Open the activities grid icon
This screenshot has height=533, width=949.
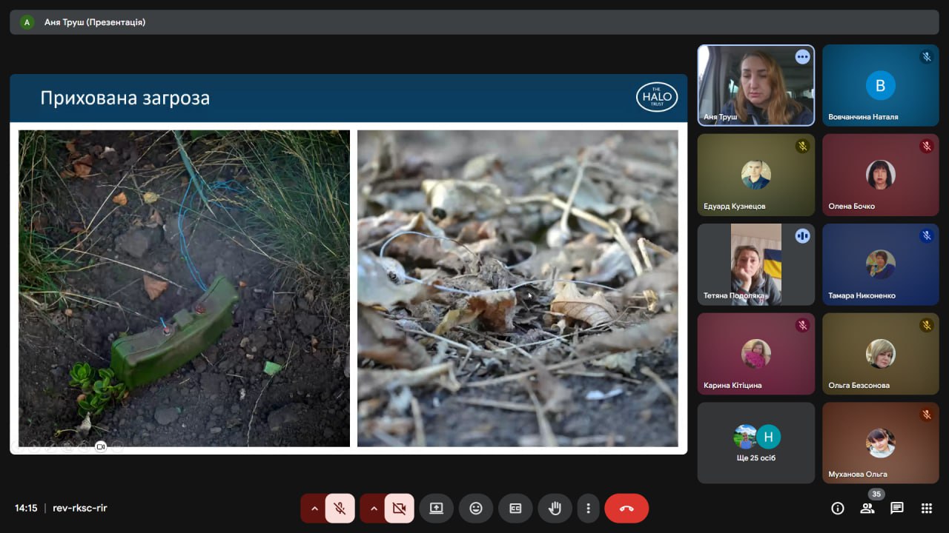926,508
